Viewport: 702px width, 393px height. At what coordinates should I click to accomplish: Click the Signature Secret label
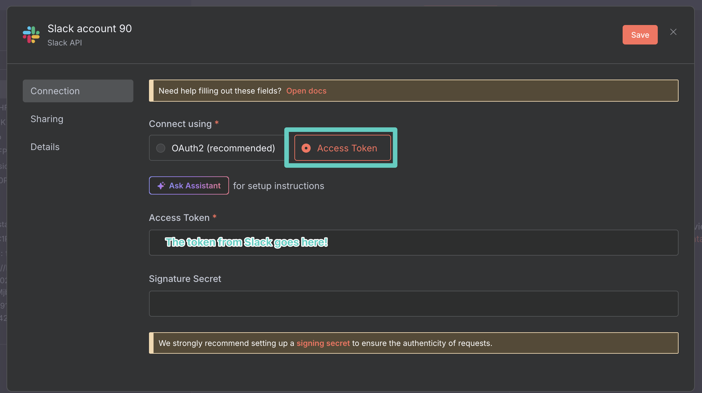(185, 279)
